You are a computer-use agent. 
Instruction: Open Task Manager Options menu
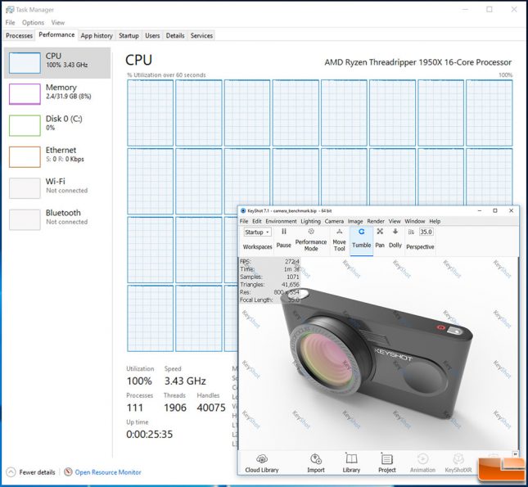tap(33, 23)
